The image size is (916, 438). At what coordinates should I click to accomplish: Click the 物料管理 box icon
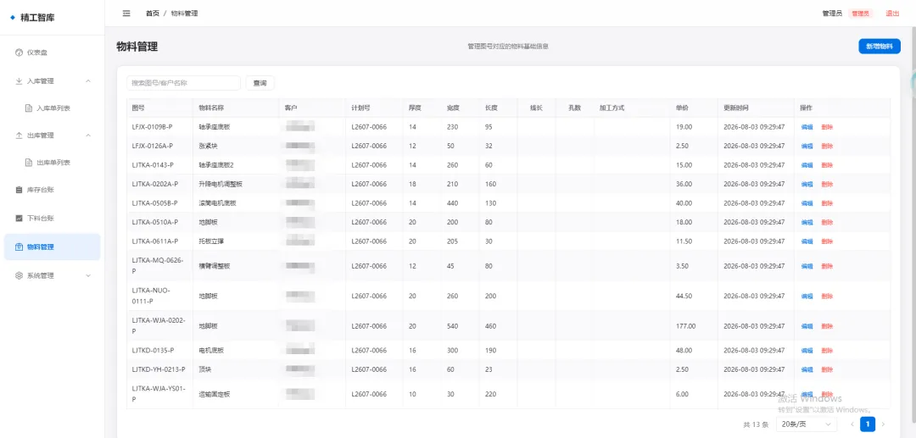click(x=19, y=247)
